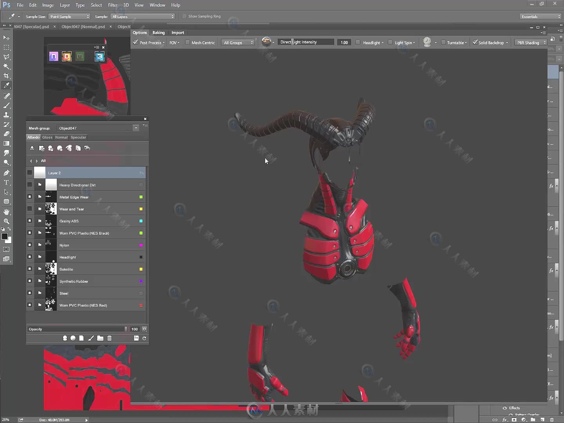Screen dimensions: 564x423
Task: Open the Sample All Layers dropdown
Action: 143,16
